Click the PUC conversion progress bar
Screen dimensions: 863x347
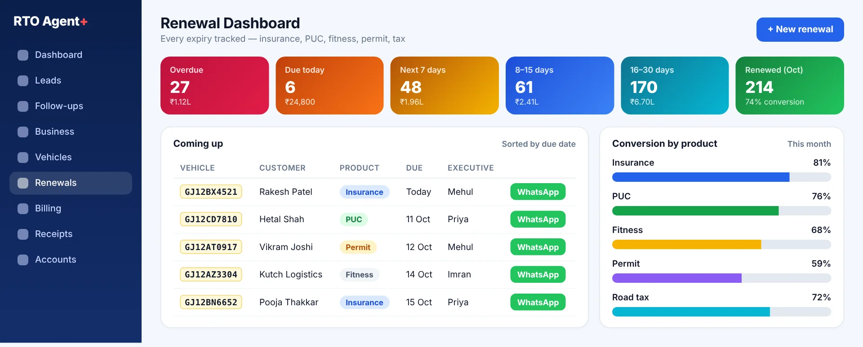[721, 211]
